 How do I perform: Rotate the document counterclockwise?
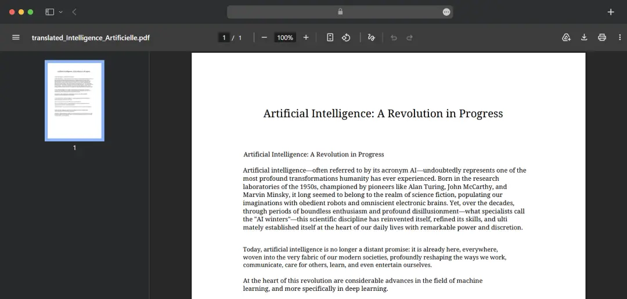tap(346, 38)
